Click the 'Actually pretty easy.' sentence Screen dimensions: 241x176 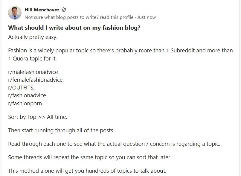tap(33, 37)
